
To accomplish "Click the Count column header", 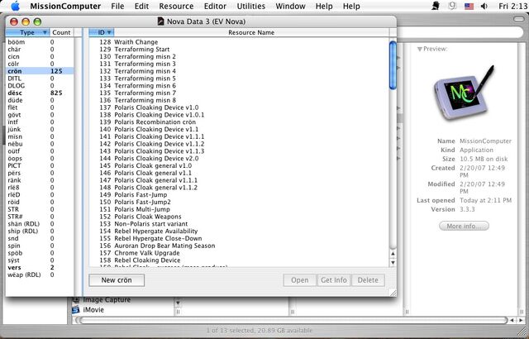I will (61, 32).
